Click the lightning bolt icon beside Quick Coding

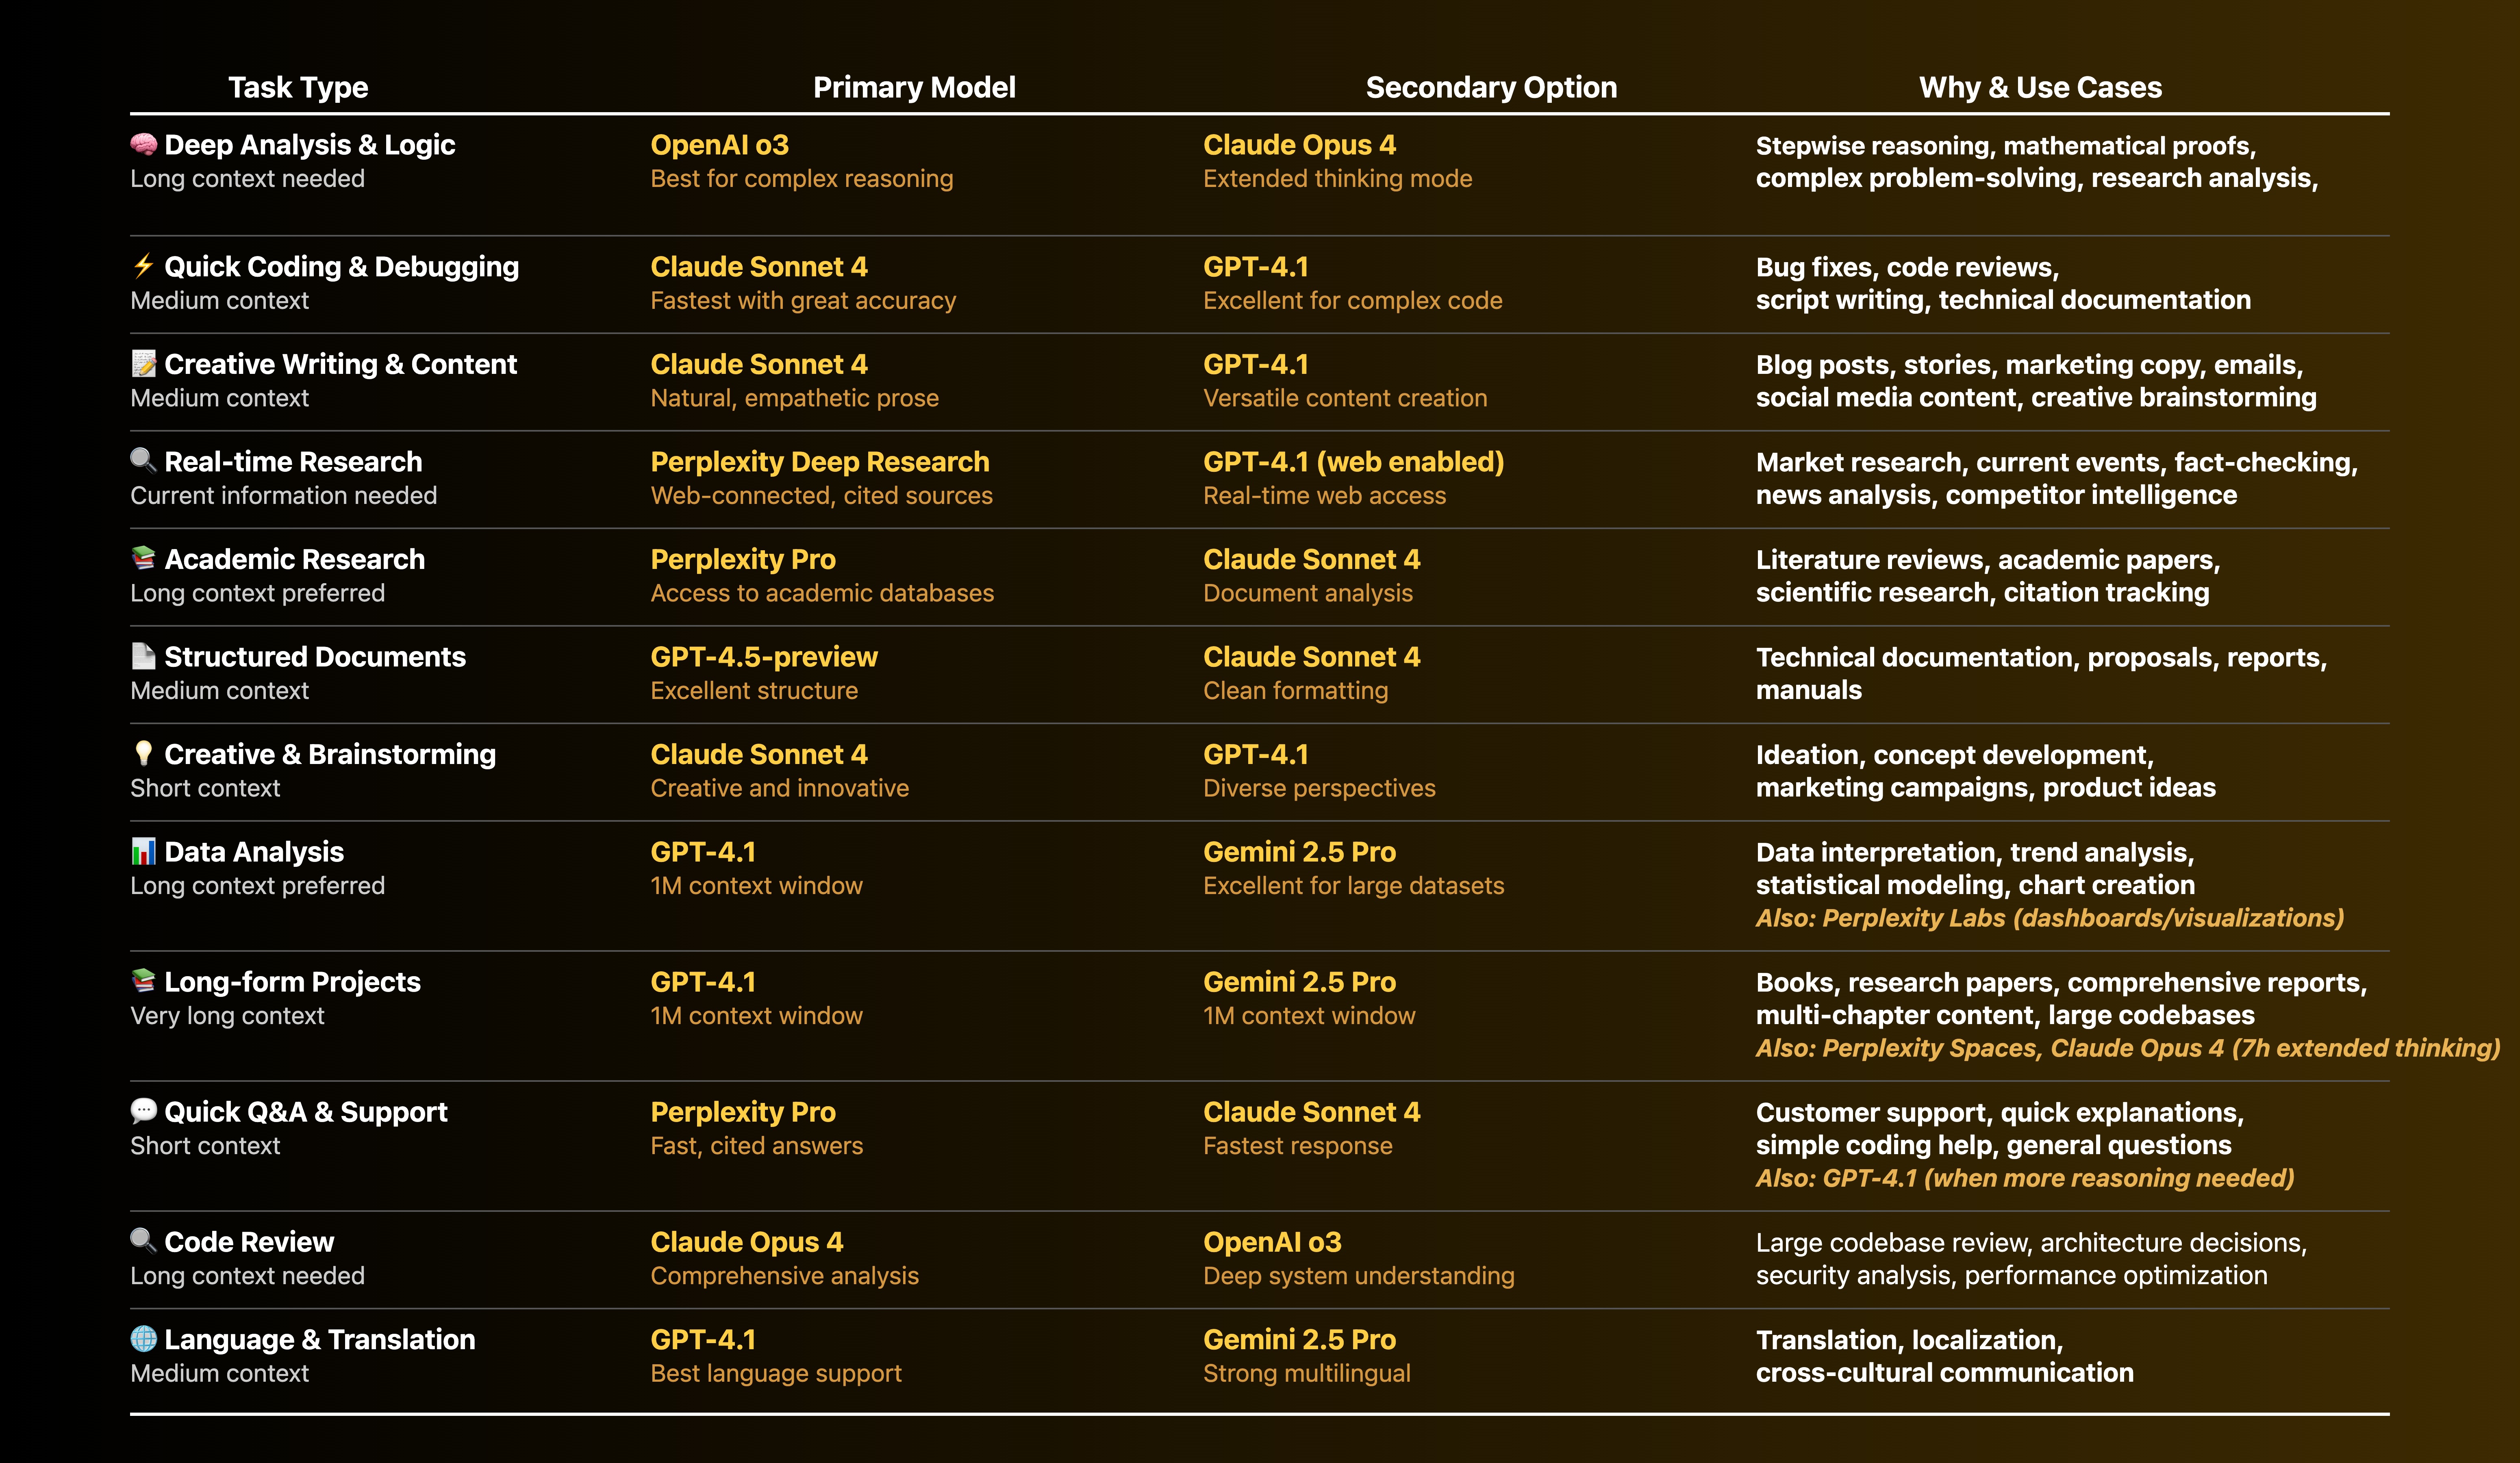(x=144, y=266)
